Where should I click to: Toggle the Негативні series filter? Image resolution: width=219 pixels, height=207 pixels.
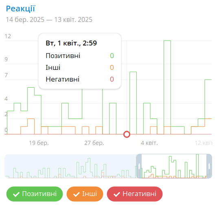tap(135, 194)
